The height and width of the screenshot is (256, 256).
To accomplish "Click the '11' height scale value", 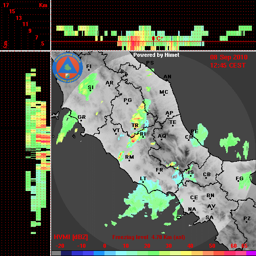I will [x=25, y=24].
